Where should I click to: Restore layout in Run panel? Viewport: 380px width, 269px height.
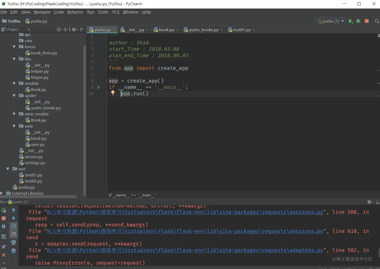coord(4,236)
